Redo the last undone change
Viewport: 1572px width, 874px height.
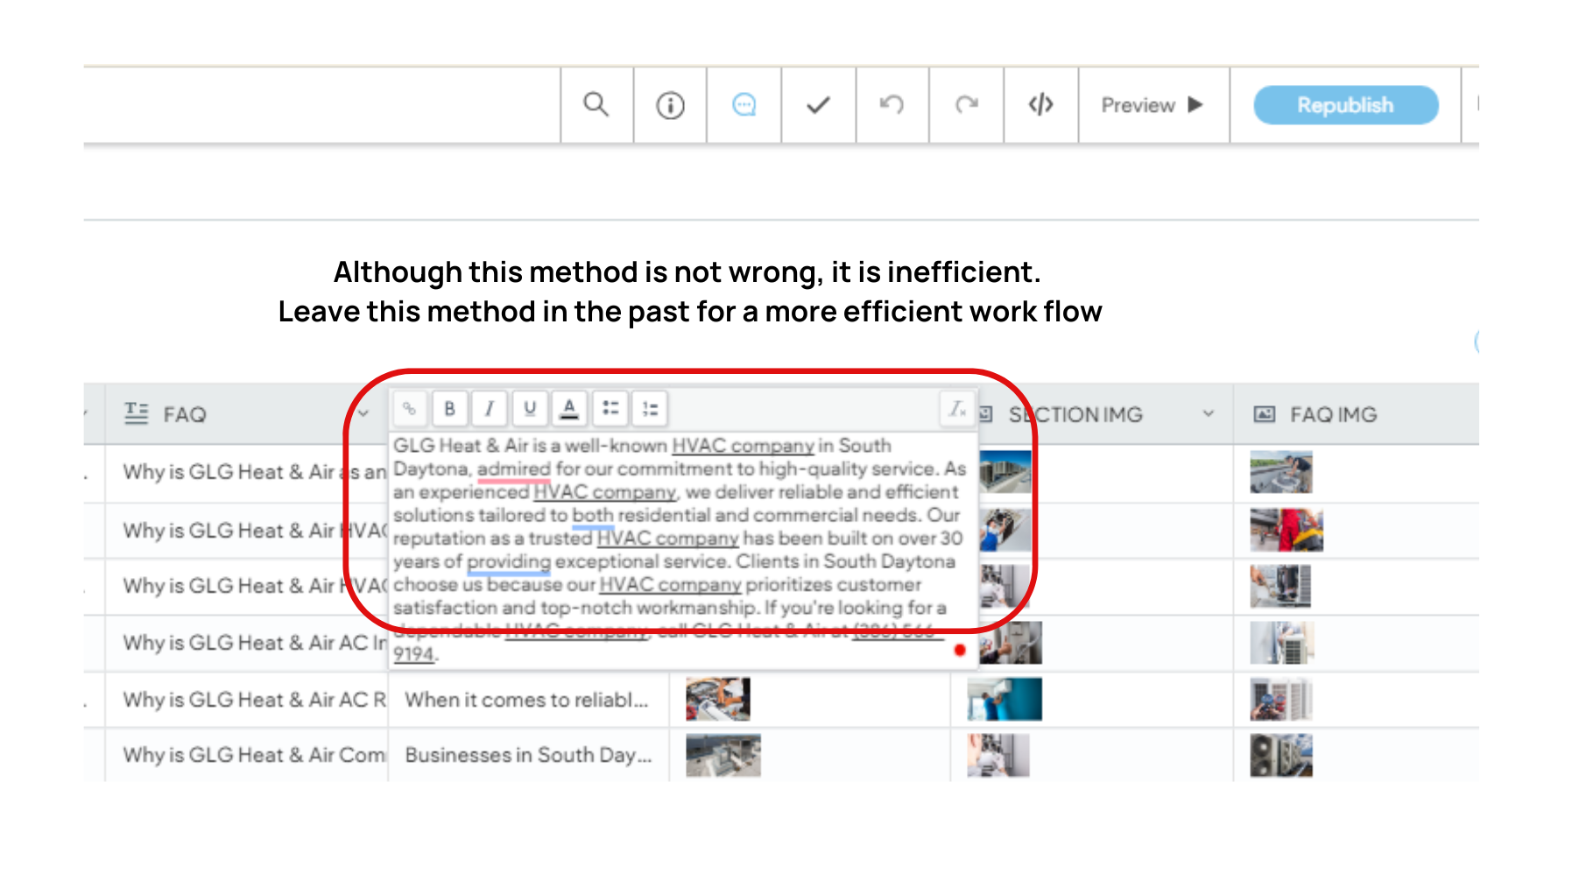966,105
